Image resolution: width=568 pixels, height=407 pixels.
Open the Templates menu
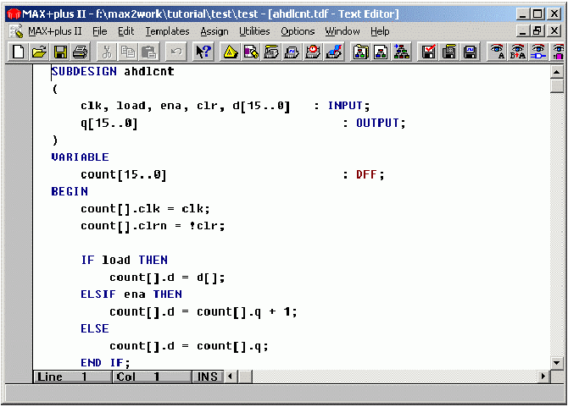coord(167,31)
